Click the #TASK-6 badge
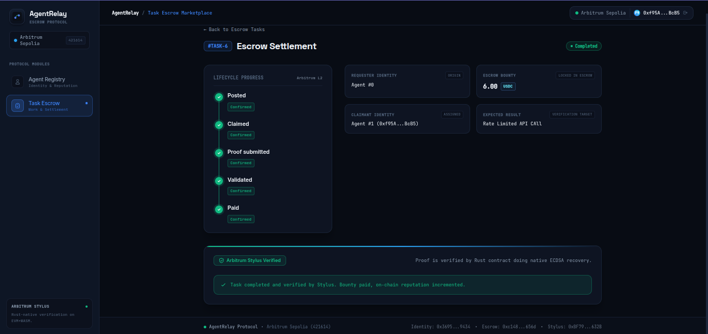 click(218, 46)
